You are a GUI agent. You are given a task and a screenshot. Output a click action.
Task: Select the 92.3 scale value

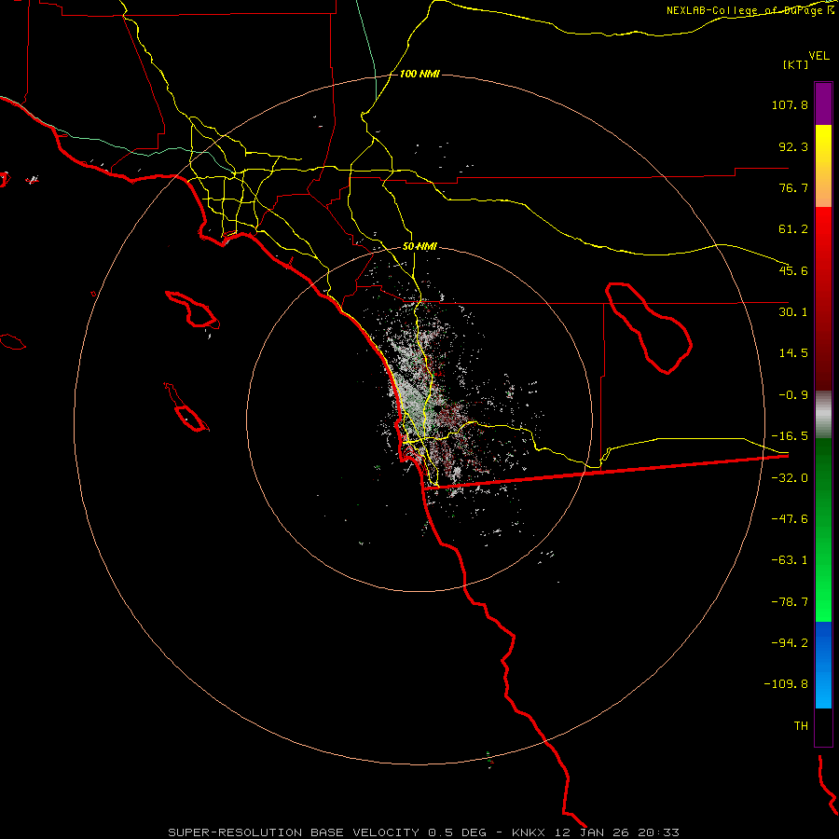793,146
